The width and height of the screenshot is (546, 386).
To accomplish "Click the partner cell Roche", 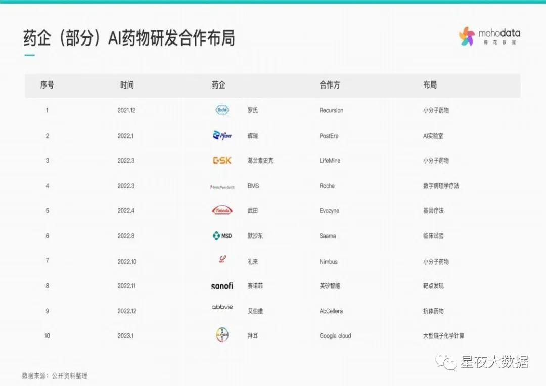I will 327,186.
